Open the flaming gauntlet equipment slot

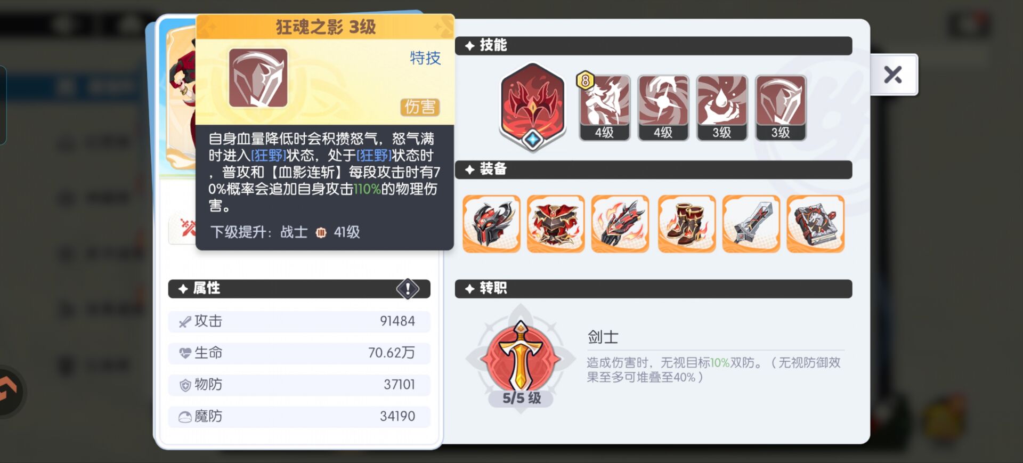(620, 223)
